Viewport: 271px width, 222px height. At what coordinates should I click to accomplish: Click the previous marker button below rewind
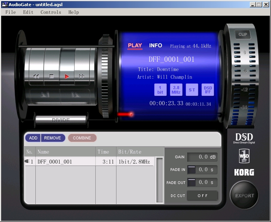pos(45,95)
